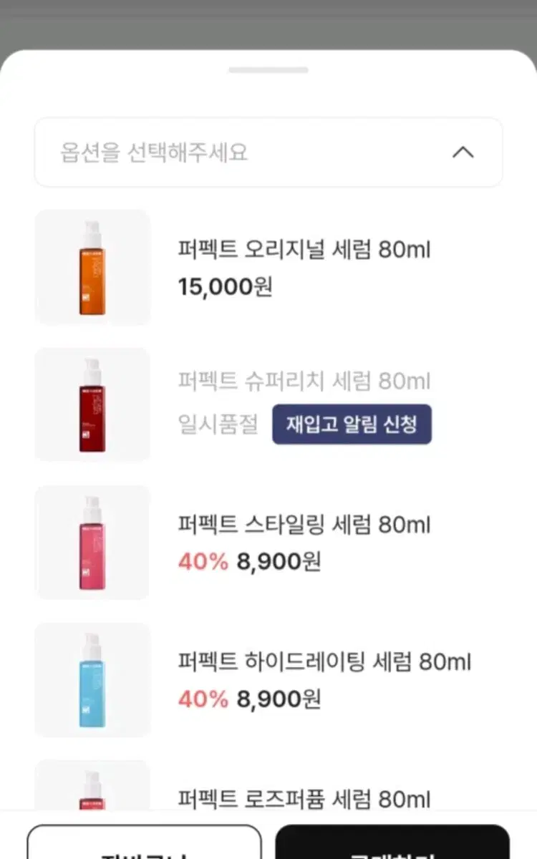
Task: Tap the bottom sheet drag handle
Action: pyautogui.click(x=268, y=70)
